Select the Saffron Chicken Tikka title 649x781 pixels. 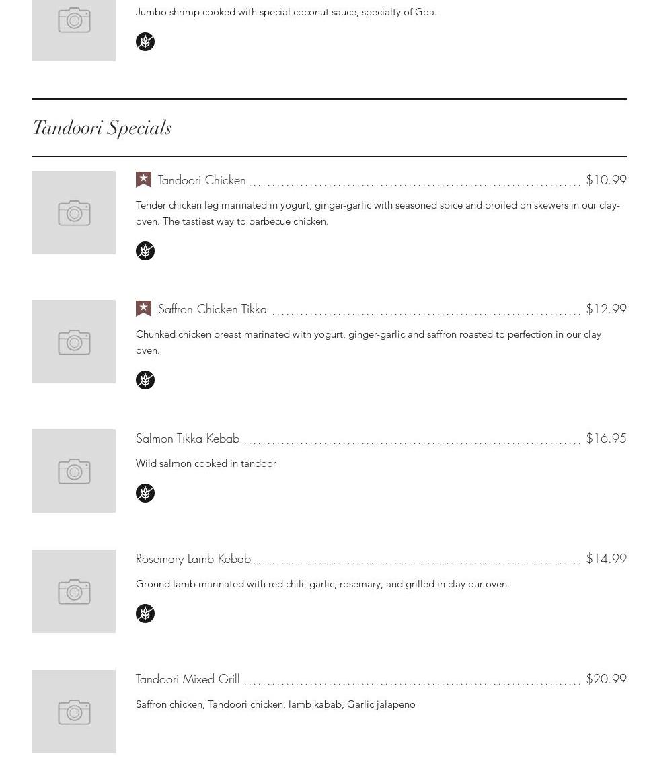pos(213,309)
